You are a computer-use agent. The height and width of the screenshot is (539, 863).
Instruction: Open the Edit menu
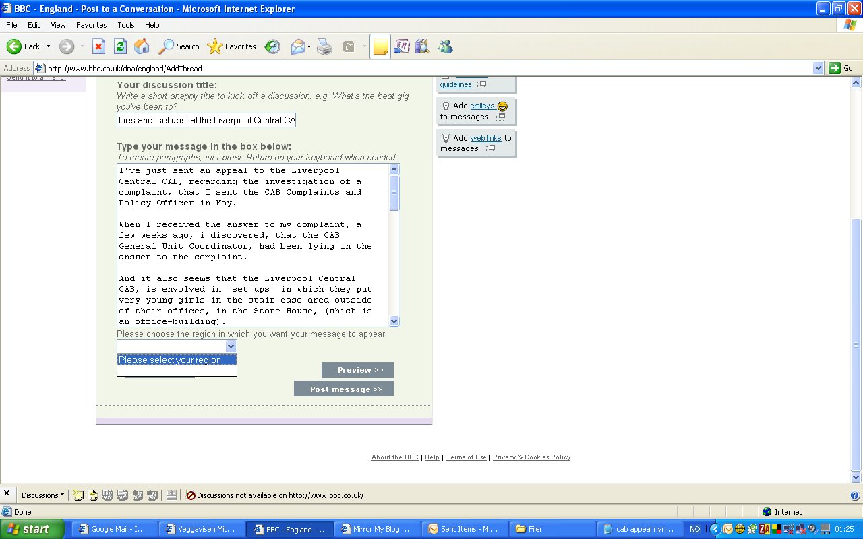pyautogui.click(x=34, y=25)
